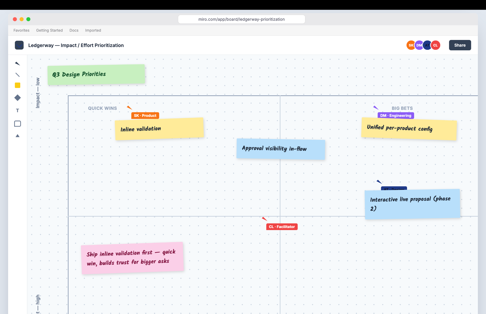Click the CL collaborator avatar
The width and height of the screenshot is (486, 314).
pos(435,45)
